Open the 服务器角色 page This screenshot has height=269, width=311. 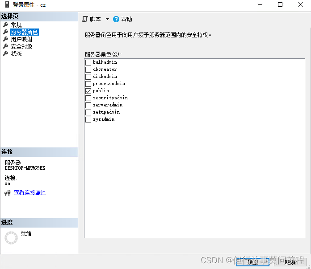[x=25, y=32]
